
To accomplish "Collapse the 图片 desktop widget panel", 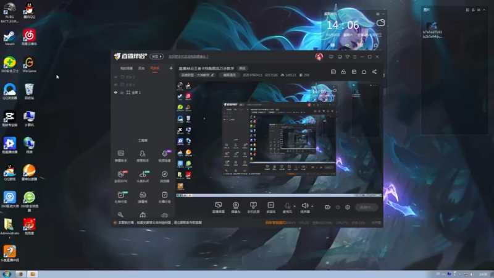I will coord(484,10).
